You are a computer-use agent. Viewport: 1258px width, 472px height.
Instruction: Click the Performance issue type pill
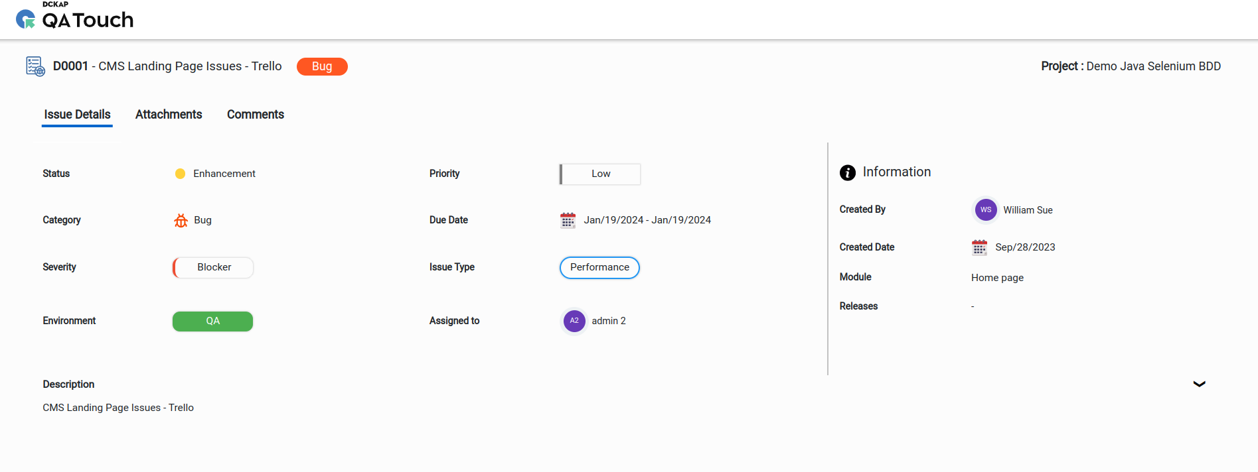599,268
